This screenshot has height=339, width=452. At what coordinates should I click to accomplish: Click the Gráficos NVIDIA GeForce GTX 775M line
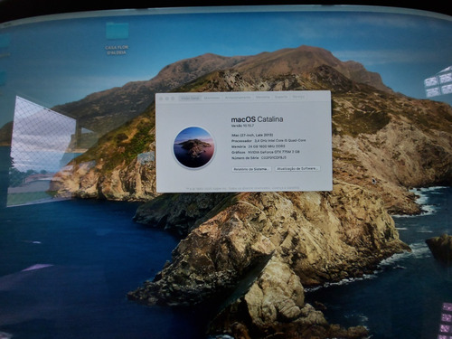pyautogui.click(x=266, y=152)
